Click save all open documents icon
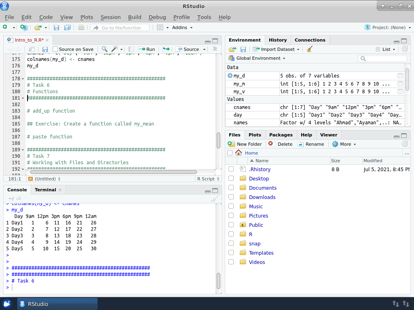This screenshot has width=414, height=310. [68, 28]
